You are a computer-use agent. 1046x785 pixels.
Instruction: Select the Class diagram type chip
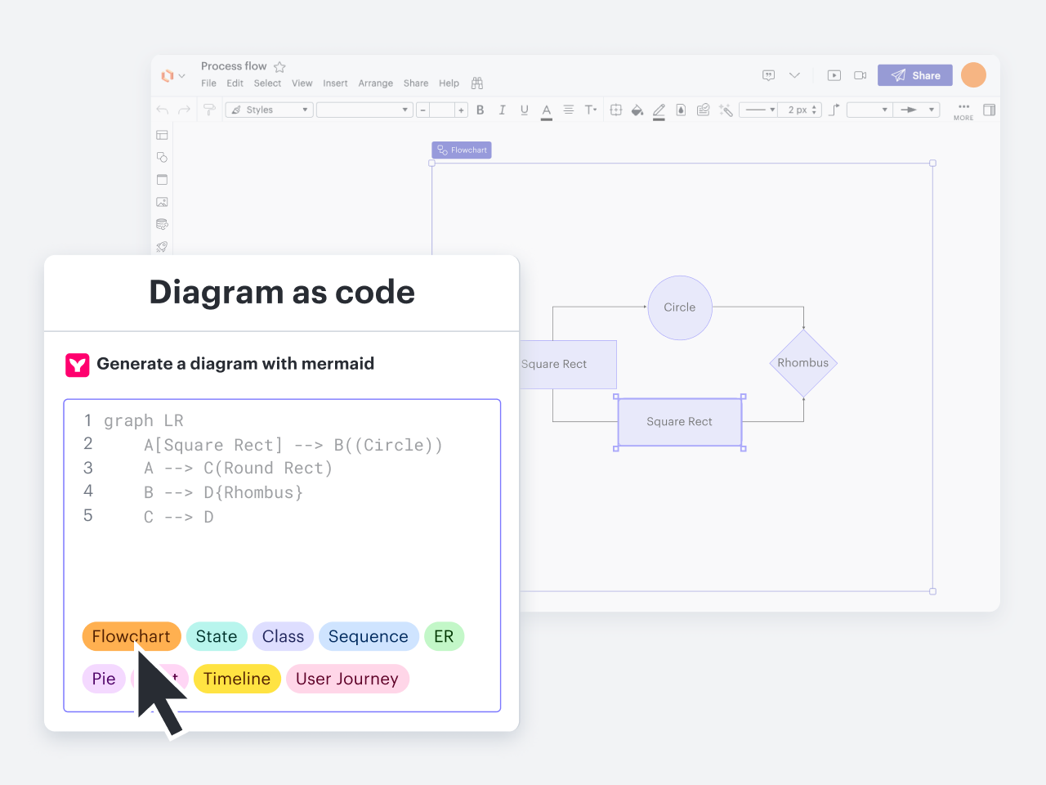(x=283, y=636)
